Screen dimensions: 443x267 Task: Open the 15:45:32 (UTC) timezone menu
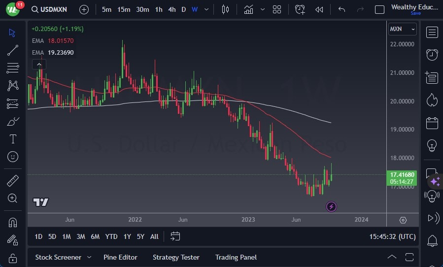tap(392, 236)
